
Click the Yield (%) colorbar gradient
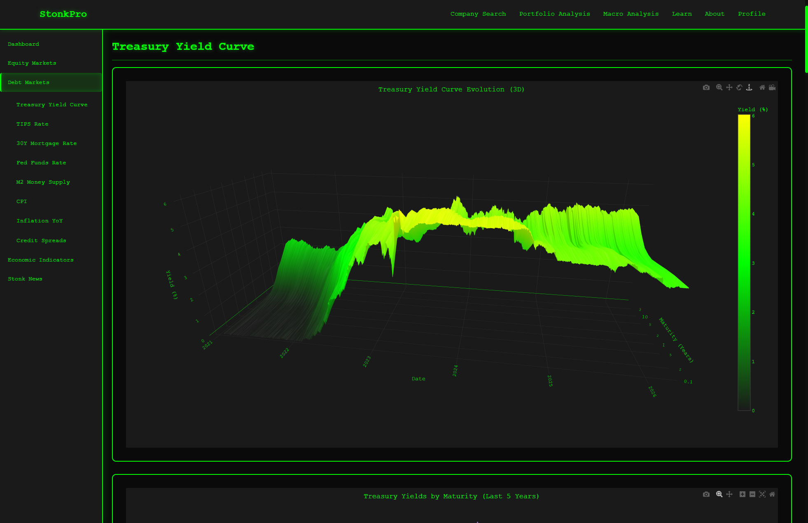click(x=744, y=262)
